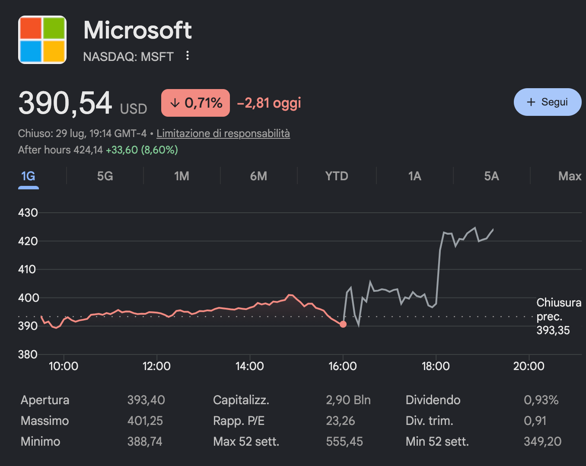Switch chart to 1M range
The image size is (586, 466).
(x=182, y=176)
